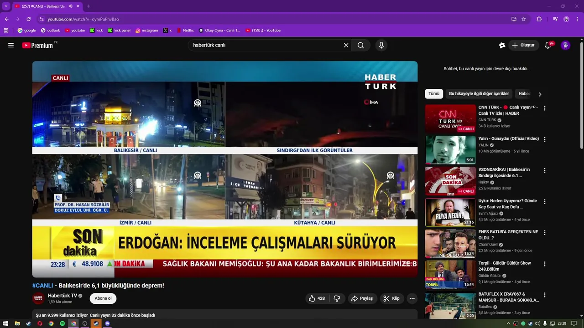Open Discord from the taskbar
The width and height of the screenshot is (584, 328).
coord(107,323)
